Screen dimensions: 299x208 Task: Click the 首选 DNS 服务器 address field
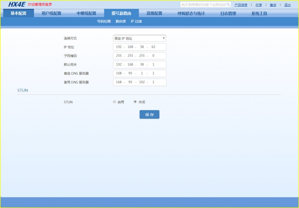point(140,73)
